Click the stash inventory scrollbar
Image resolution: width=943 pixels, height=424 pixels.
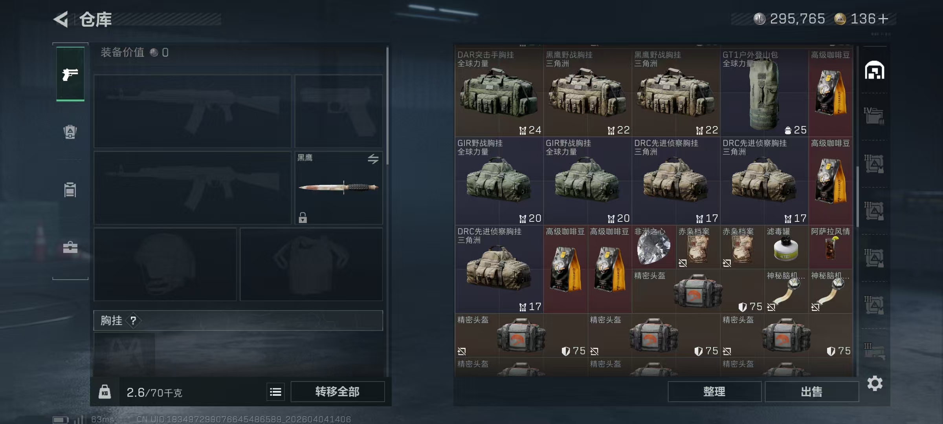pos(857,196)
